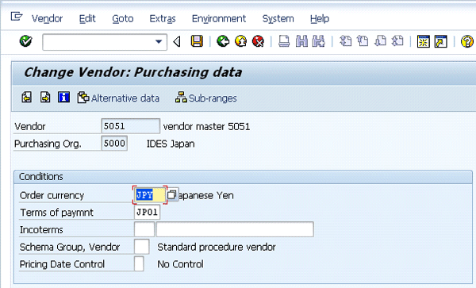
Task: Open the command field dropdown arrow
Action: pyautogui.click(x=159, y=41)
